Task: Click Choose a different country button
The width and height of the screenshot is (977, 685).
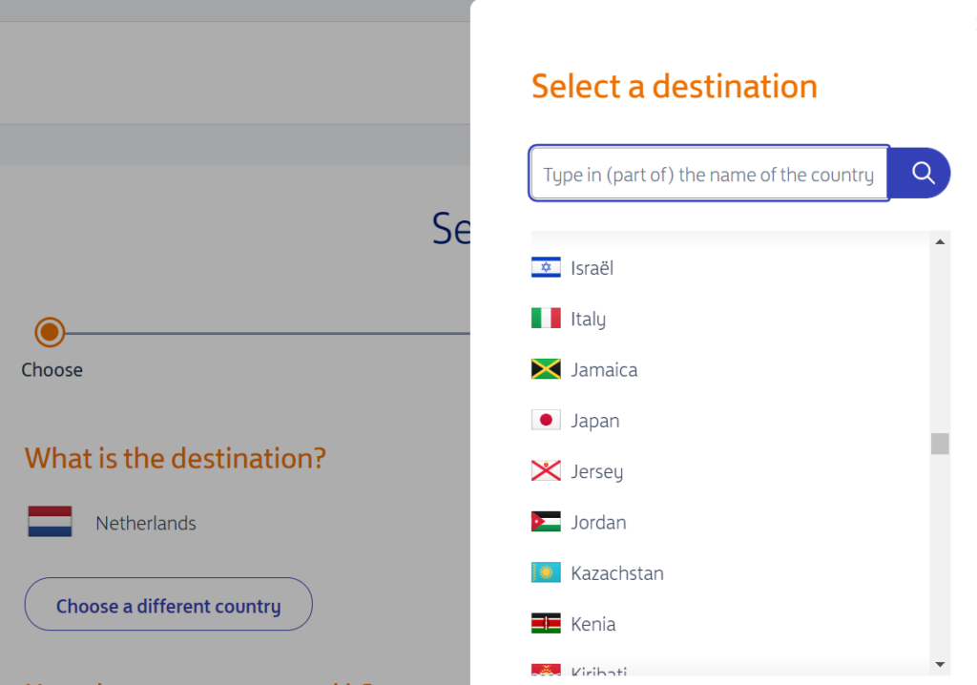Action: 168,604
